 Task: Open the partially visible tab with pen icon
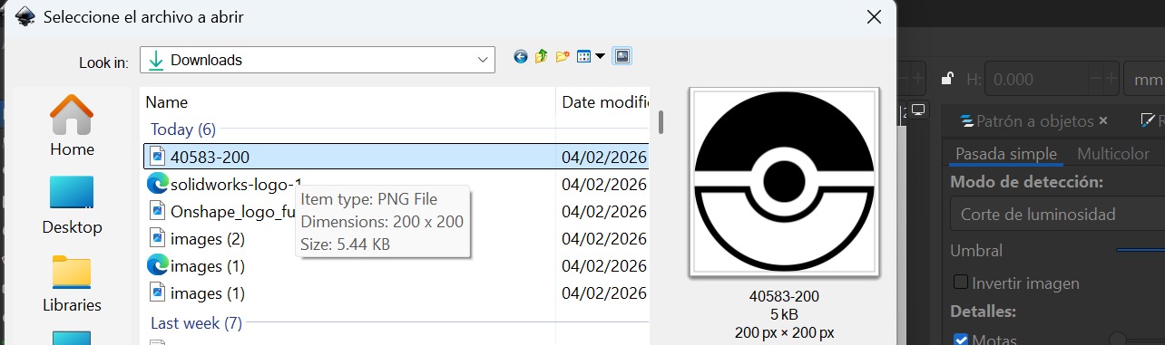click(1151, 120)
